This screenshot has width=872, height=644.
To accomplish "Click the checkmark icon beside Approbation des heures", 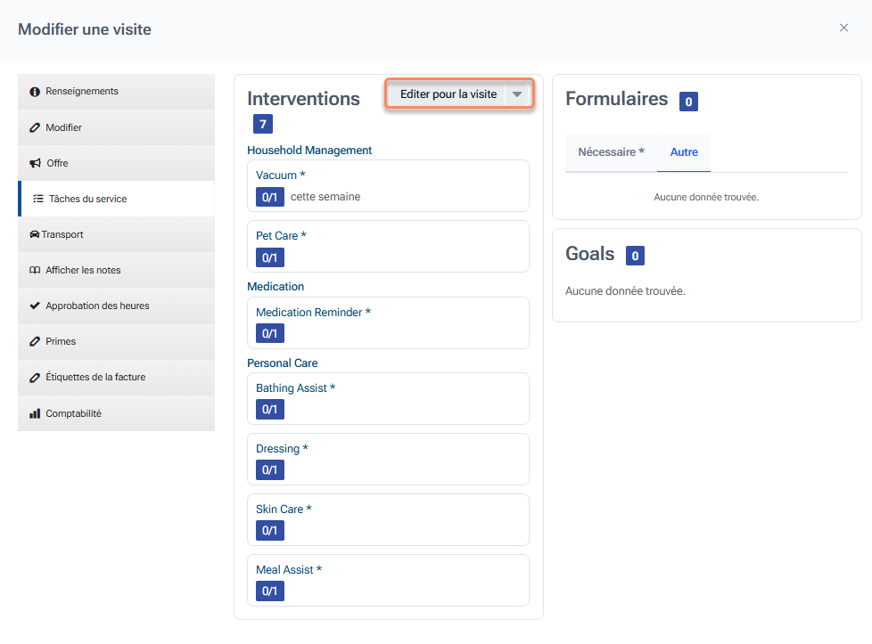I will 36,306.
